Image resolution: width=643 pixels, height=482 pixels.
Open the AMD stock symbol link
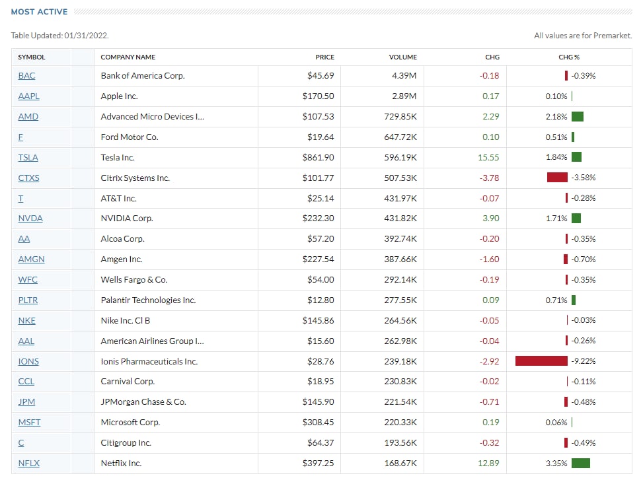tap(28, 117)
